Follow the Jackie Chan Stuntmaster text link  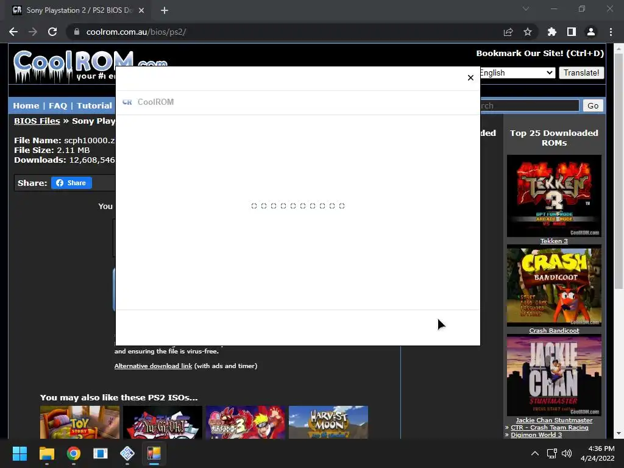click(x=554, y=420)
